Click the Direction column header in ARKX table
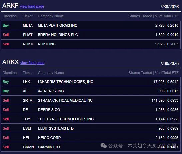The image size is (182, 154). tap(10, 73)
